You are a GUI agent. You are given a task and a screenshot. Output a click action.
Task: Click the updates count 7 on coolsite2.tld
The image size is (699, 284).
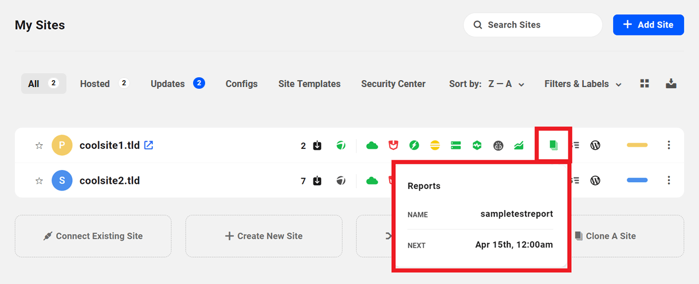coord(304,181)
